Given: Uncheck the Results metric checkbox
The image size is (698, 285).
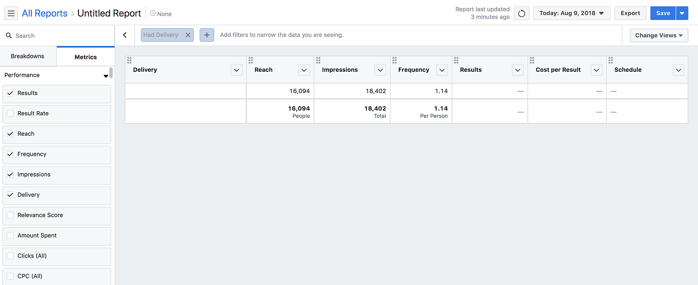Looking at the screenshot, I should pos(10,93).
